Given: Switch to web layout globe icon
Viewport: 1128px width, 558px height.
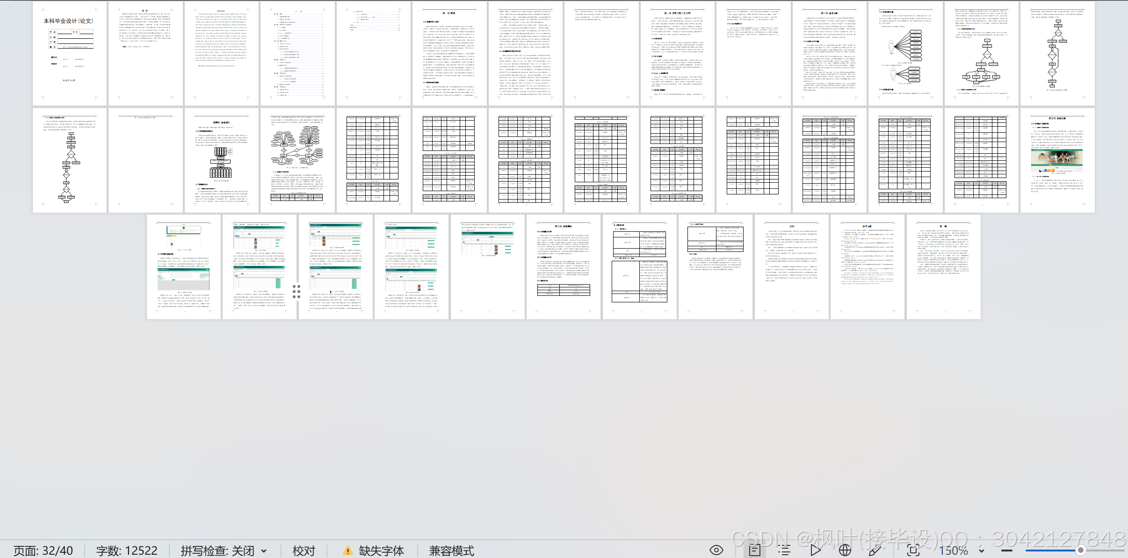Looking at the screenshot, I should click(x=845, y=550).
